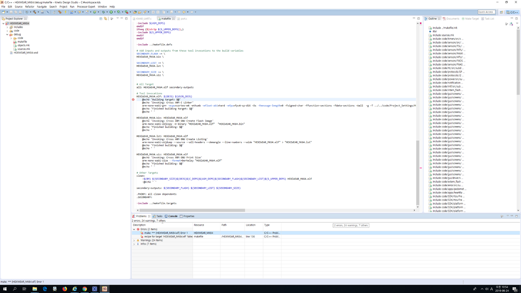521x293 pixels.
Task: Click the New file toolbar icon
Action: (x=3, y=12)
